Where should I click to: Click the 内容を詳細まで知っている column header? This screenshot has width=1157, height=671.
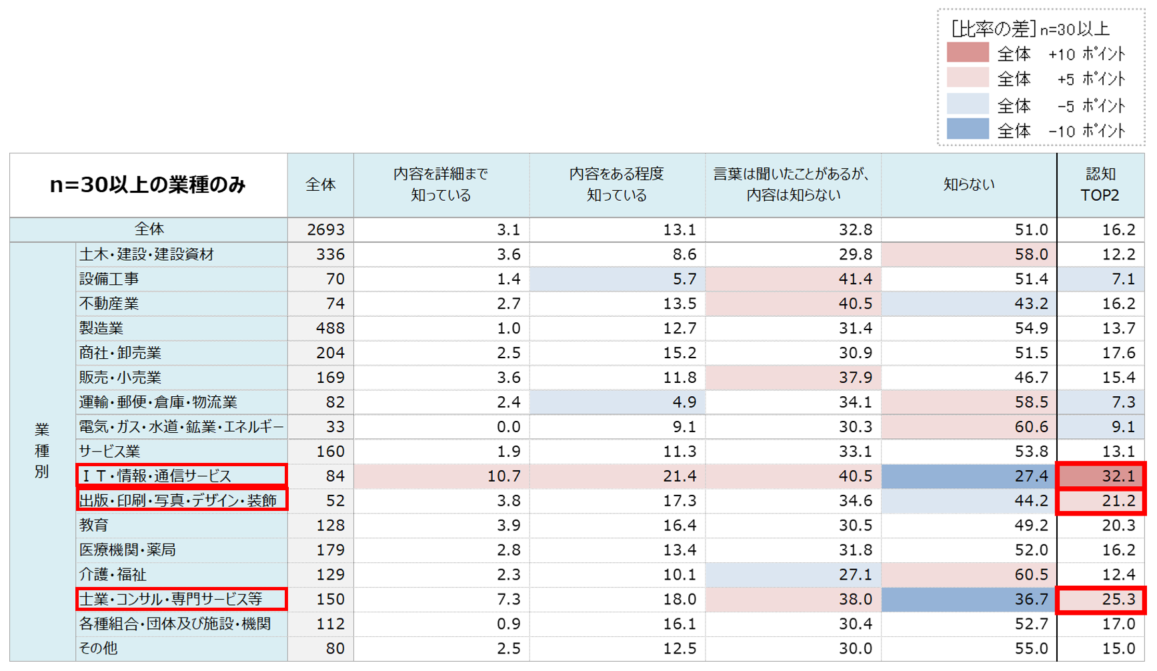pos(441,185)
